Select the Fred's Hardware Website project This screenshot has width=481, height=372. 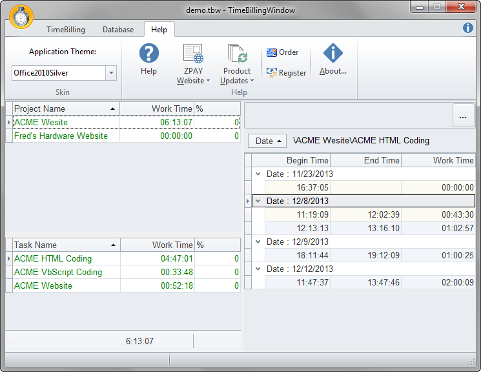click(61, 136)
